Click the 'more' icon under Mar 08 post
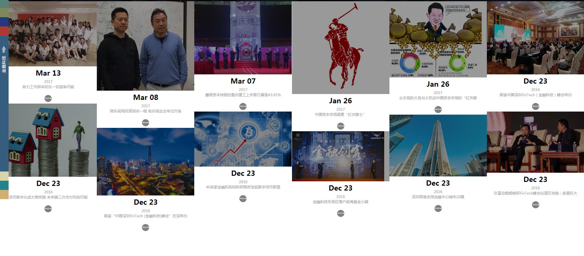The image size is (584, 256). (145, 123)
